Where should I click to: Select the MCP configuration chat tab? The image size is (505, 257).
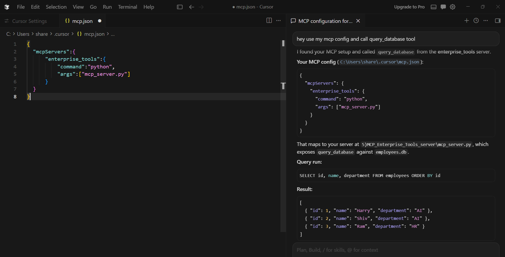tap(325, 21)
